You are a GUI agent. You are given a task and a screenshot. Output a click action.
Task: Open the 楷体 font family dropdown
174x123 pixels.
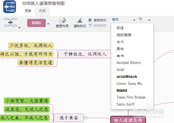pos(124,19)
